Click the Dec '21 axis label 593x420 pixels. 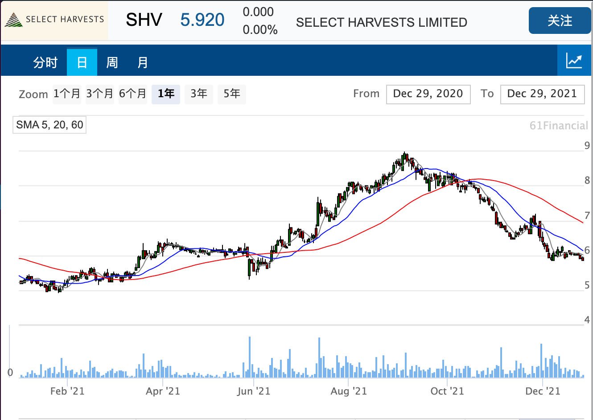click(x=543, y=391)
